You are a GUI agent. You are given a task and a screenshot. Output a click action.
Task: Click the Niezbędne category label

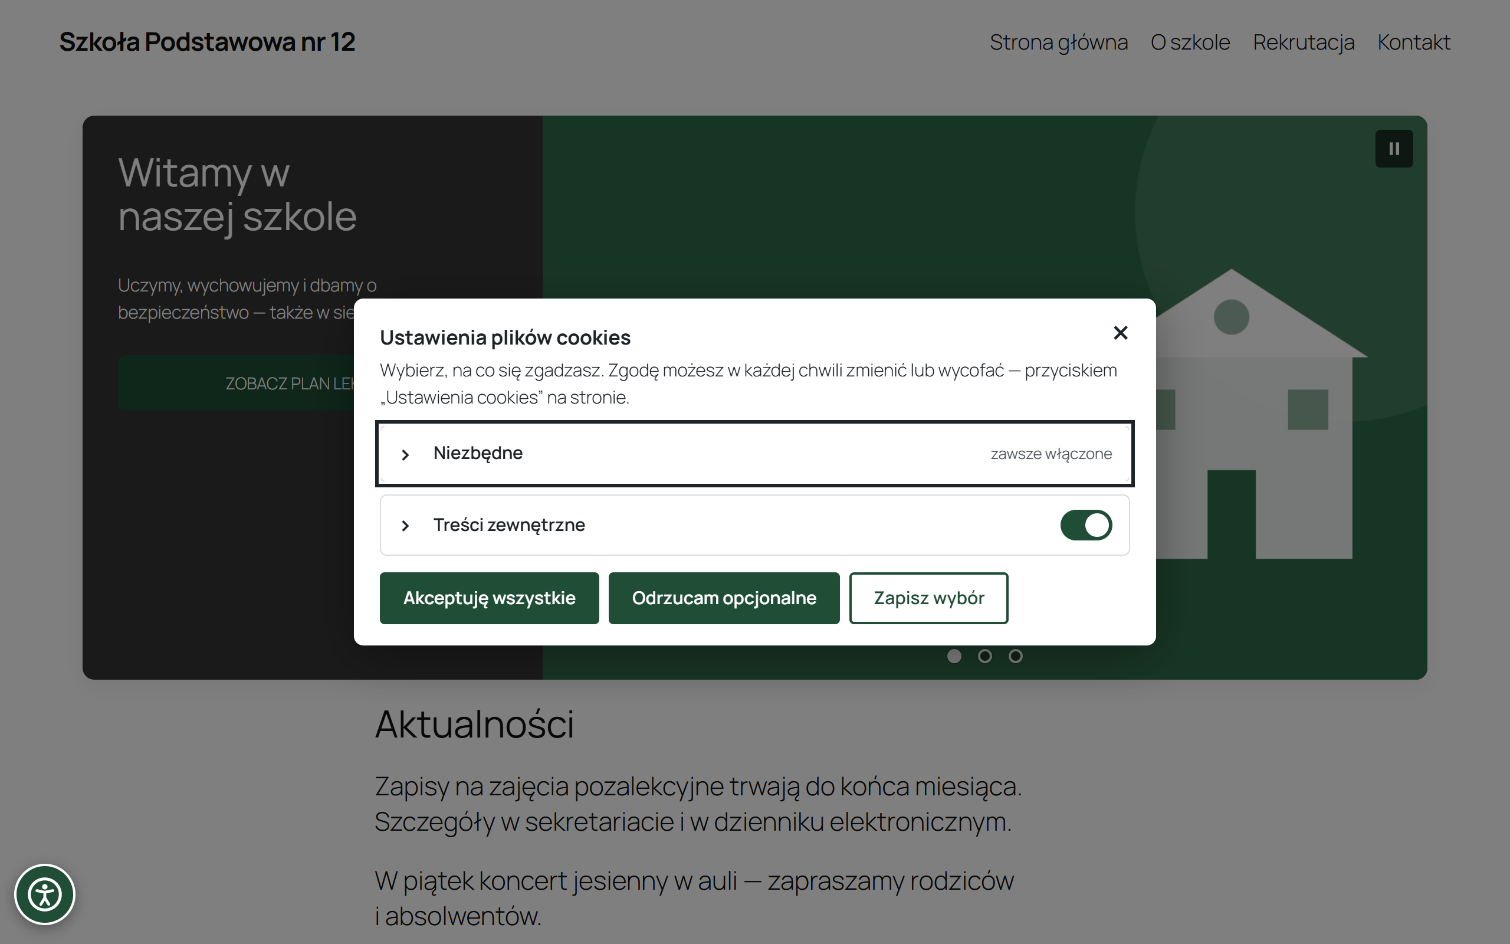pos(478,453)
